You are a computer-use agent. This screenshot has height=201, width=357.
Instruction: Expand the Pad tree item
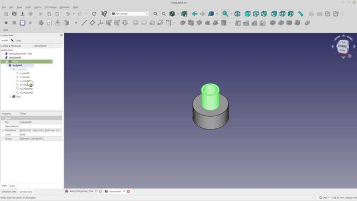coord(10,97)
